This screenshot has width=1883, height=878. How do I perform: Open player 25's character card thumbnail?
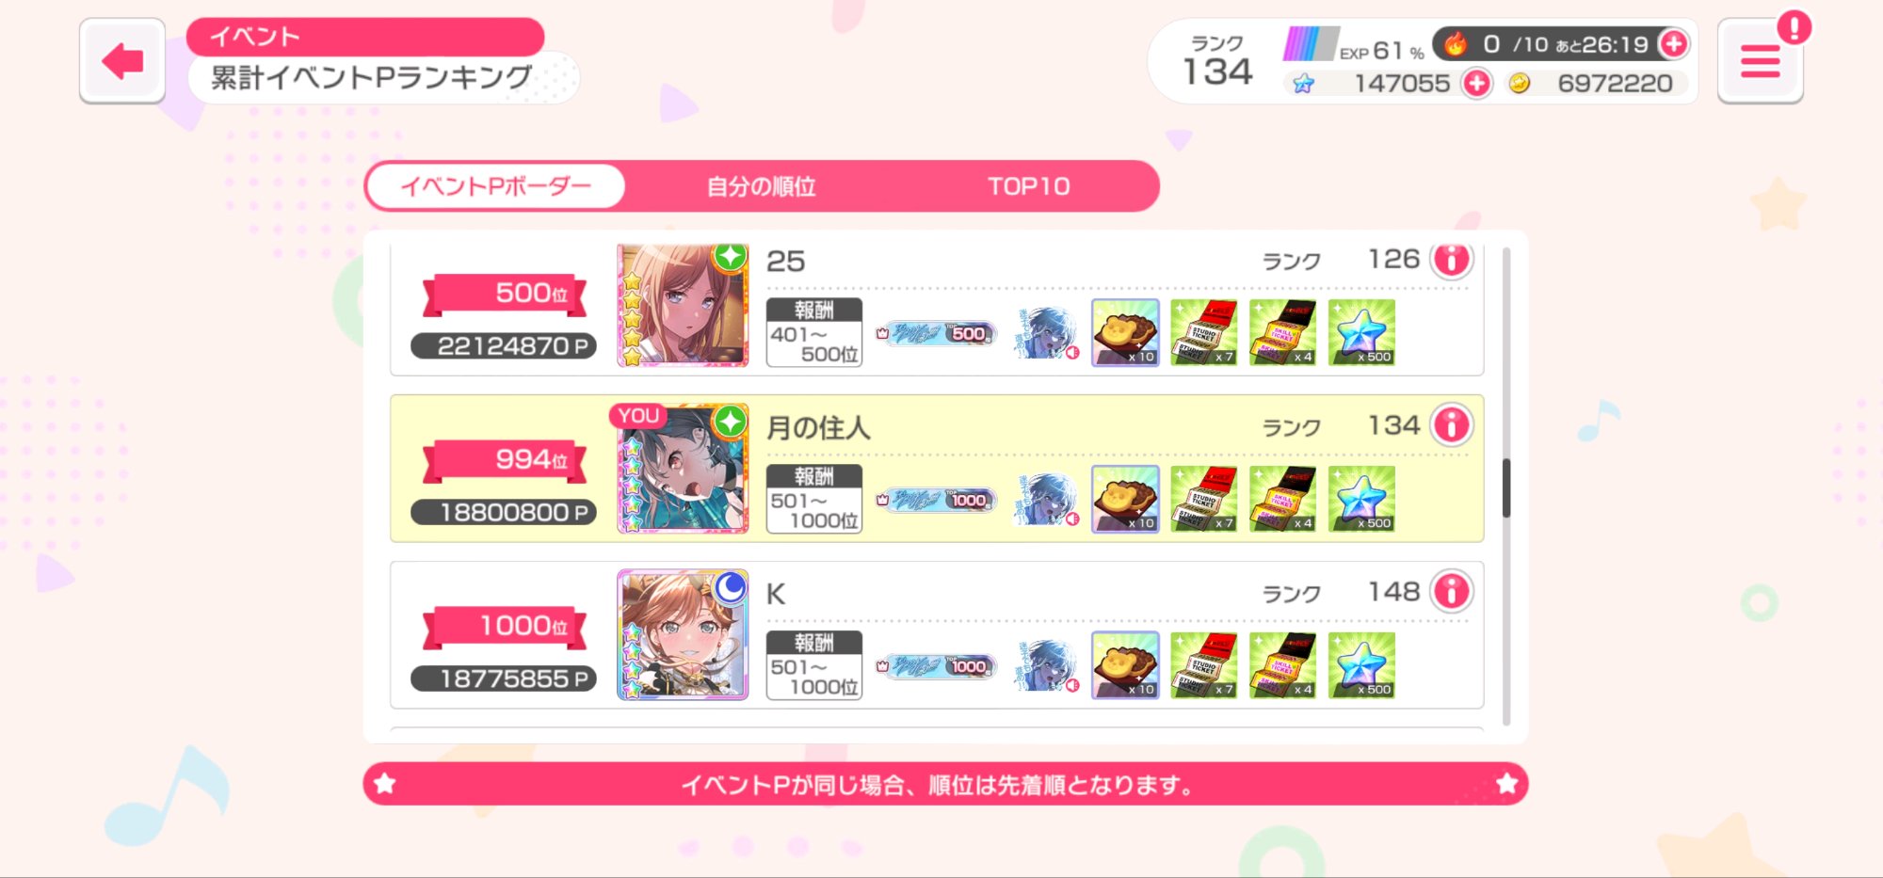683,304
